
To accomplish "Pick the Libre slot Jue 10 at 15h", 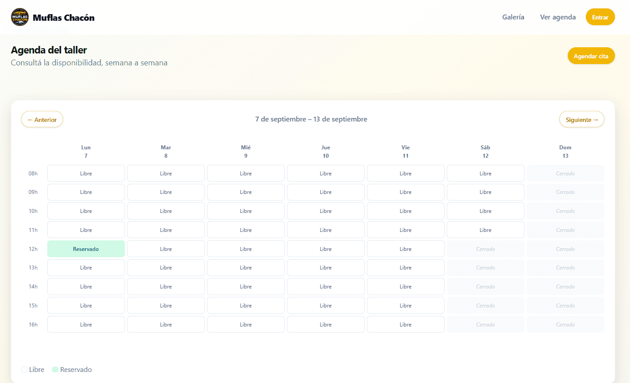I will (x=326, y=306).
